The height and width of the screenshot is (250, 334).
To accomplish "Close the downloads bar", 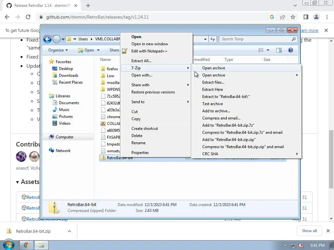I will pyautogui.click(x=328, y=231).
